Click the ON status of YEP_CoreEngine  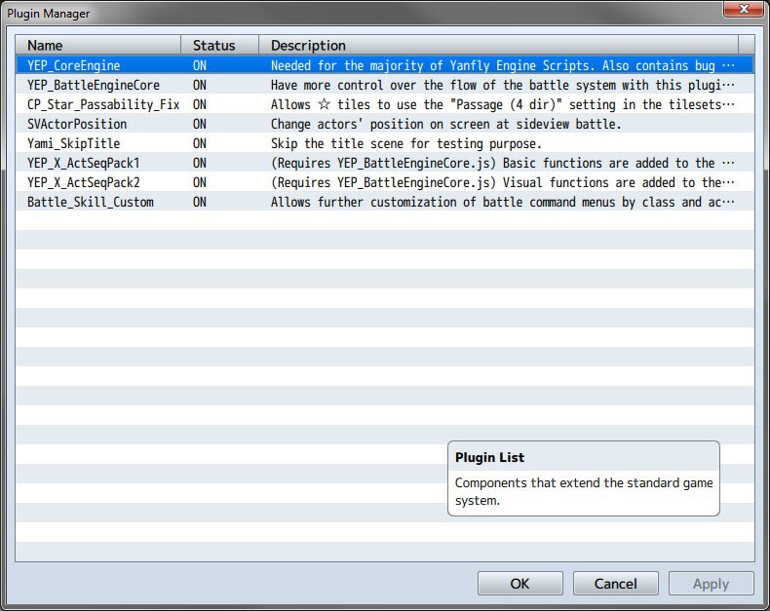[200, 65]
